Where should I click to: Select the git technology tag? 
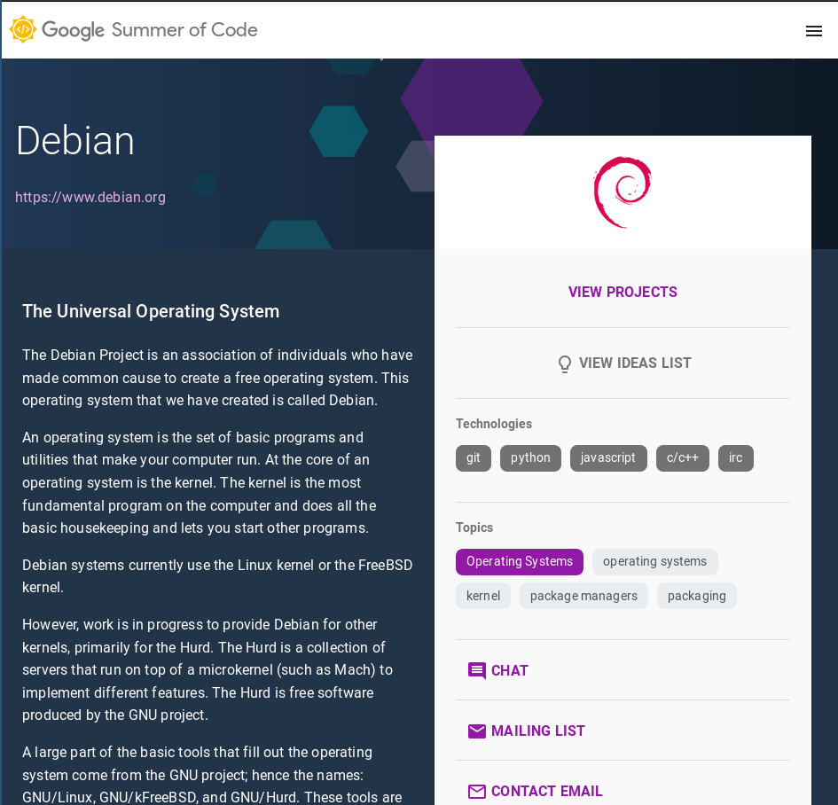(473, 458)
